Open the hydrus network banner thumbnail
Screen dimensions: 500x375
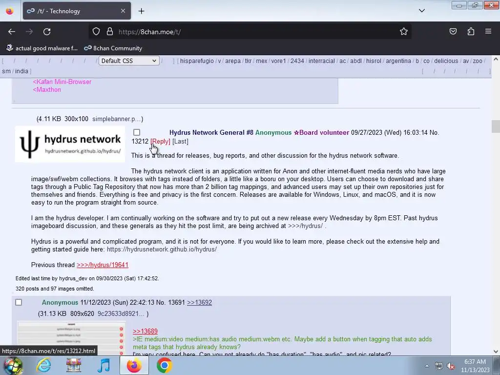[x=70, y=144]
